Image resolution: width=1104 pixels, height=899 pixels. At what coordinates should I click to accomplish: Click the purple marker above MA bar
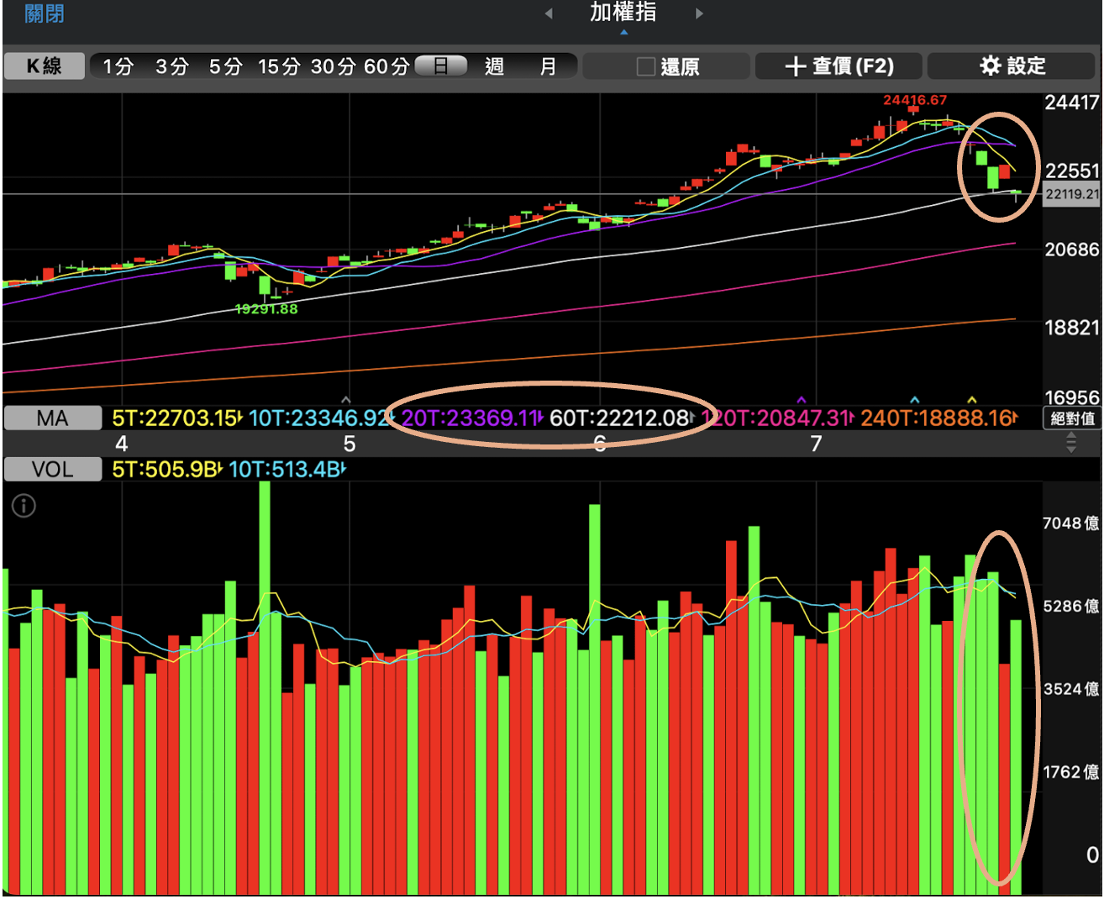(x=801, y=400)
